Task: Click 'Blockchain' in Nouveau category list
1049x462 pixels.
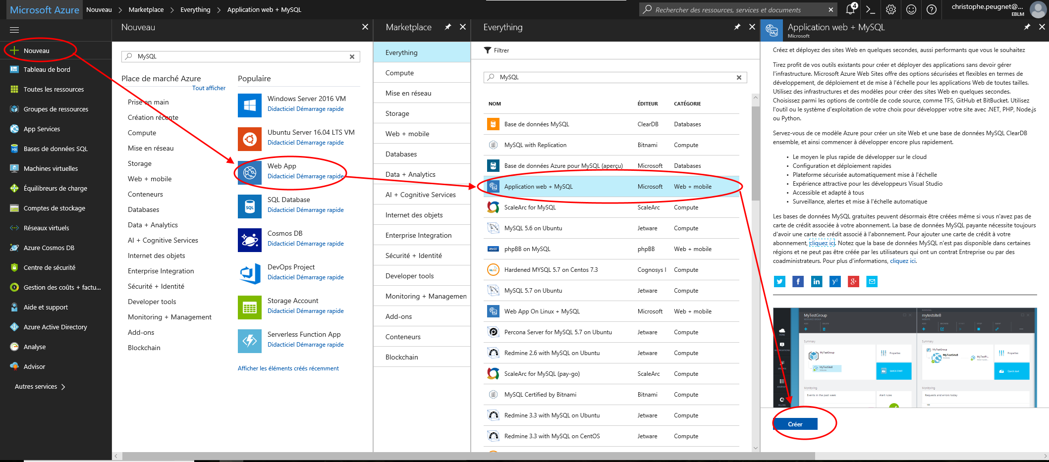Action: coord(144,348)
